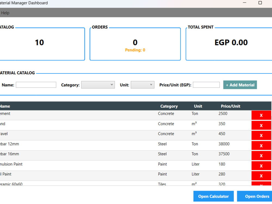Screen dimensions: 272x204
Task: Select the Emulsion Paint name cell
Action: click(11, 164)
